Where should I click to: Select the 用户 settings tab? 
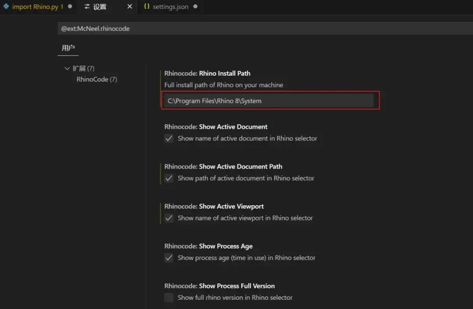click(x=68, y=49)
